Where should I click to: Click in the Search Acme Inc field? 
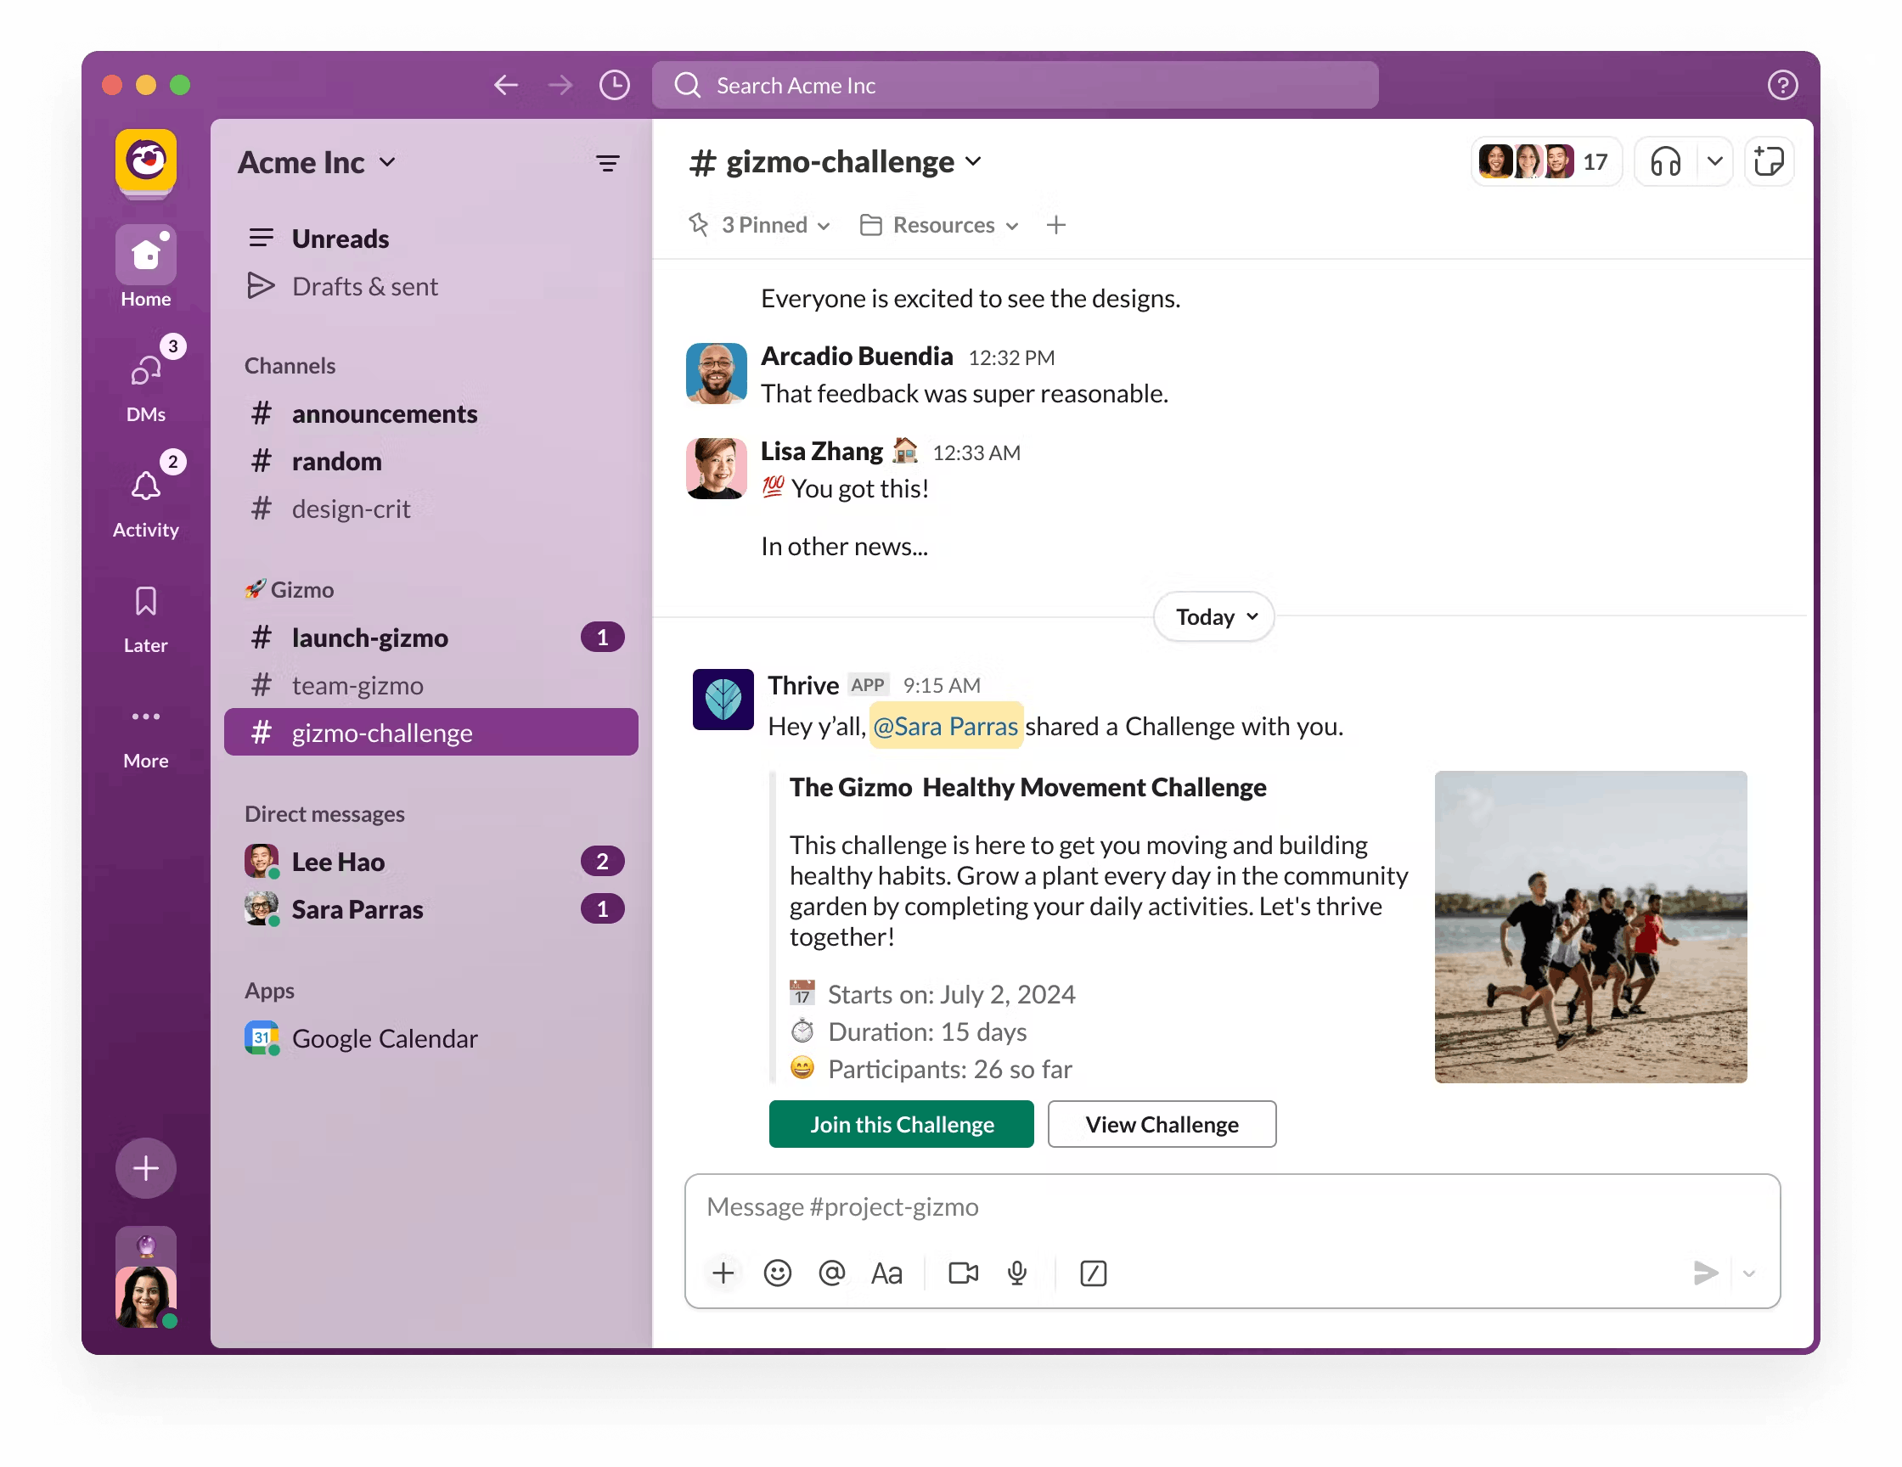[x=1015, y=86]
